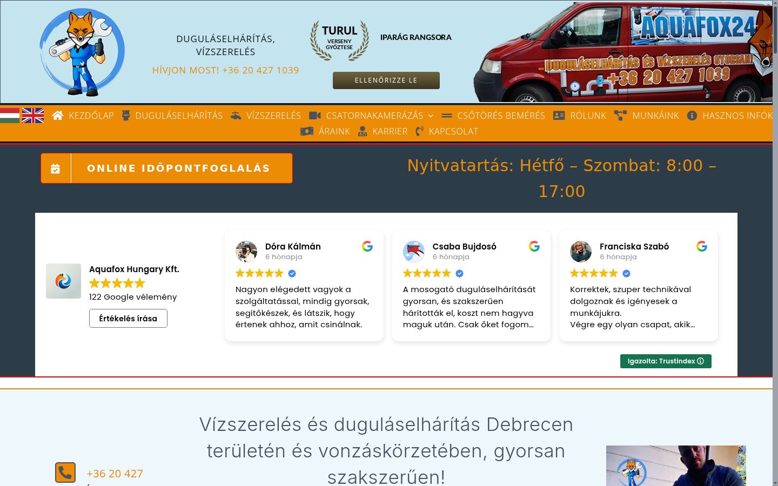Screen dimensions: 778x486
Task: Click the Nyitvatartás opening hours heading
Action: coord(562,178)
